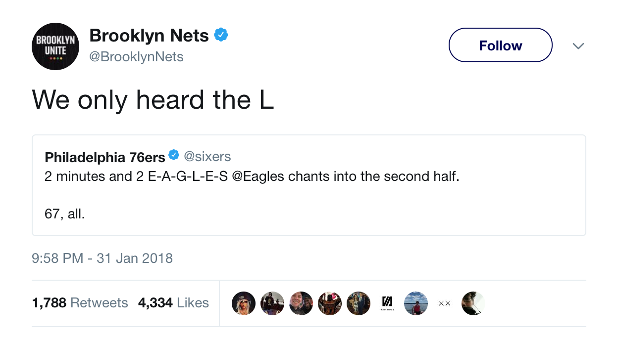The width and height of the screenshot is (619, 338).
Task: Click the Philadelphia 76ers verified badge
Action: [174, 156]
